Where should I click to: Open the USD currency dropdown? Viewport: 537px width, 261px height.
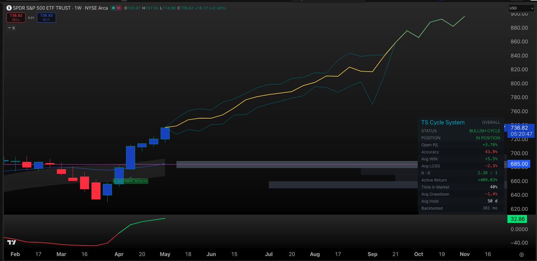(x=521, y=8)
